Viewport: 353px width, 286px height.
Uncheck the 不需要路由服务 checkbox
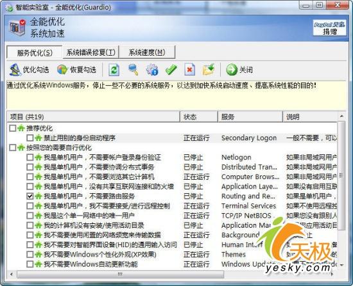(x=30, y=196)
